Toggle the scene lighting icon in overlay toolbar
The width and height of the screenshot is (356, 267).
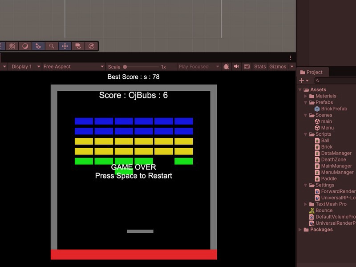point(25,46)
